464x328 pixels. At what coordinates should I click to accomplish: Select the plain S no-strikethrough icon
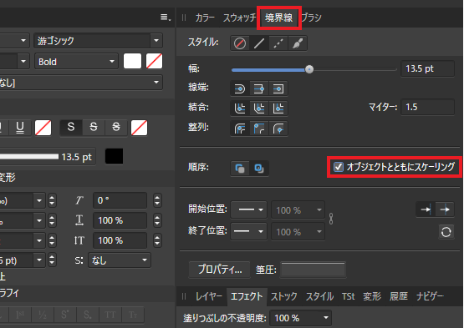tap(71, 128)
